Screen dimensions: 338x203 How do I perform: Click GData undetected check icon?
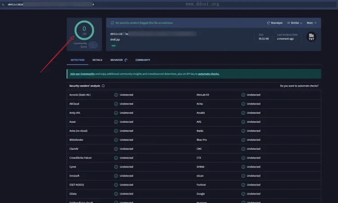point(116,194)
